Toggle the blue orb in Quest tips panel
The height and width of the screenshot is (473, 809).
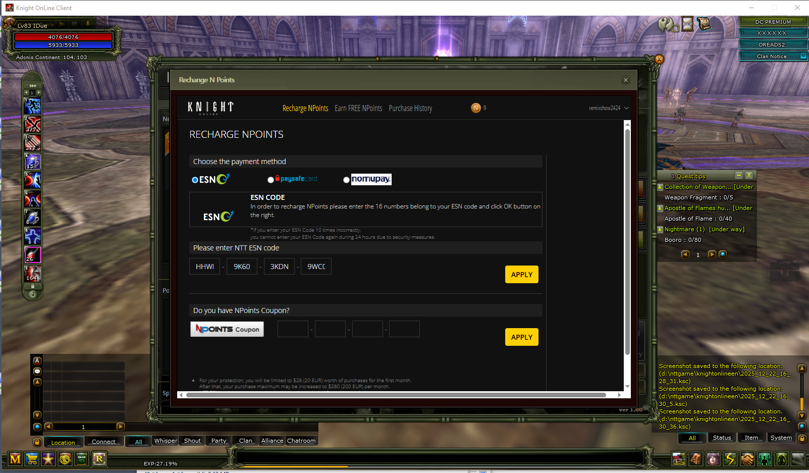[x=723, y=254]
